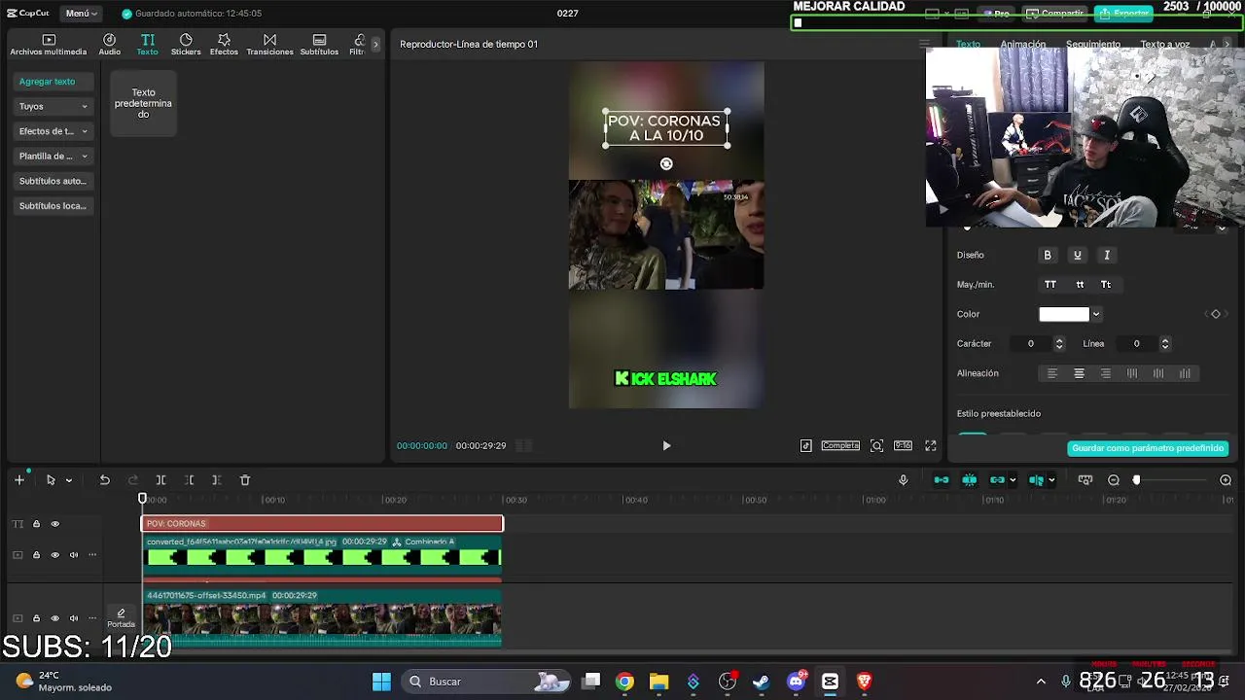1245x700 pixels.
Task: Undo the last action
Action: pos(104,480)
